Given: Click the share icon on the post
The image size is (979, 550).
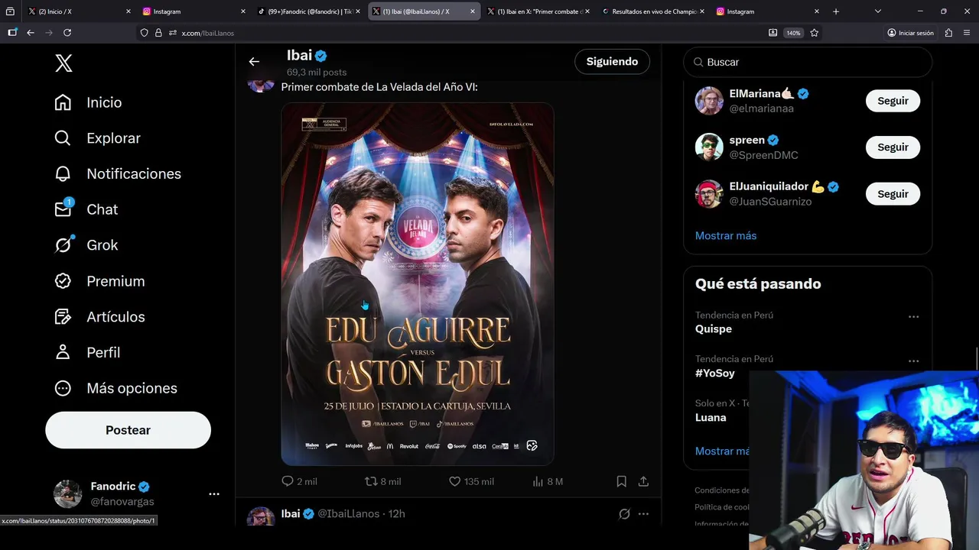Looking at the screenshot, I should tap(643, 481).
